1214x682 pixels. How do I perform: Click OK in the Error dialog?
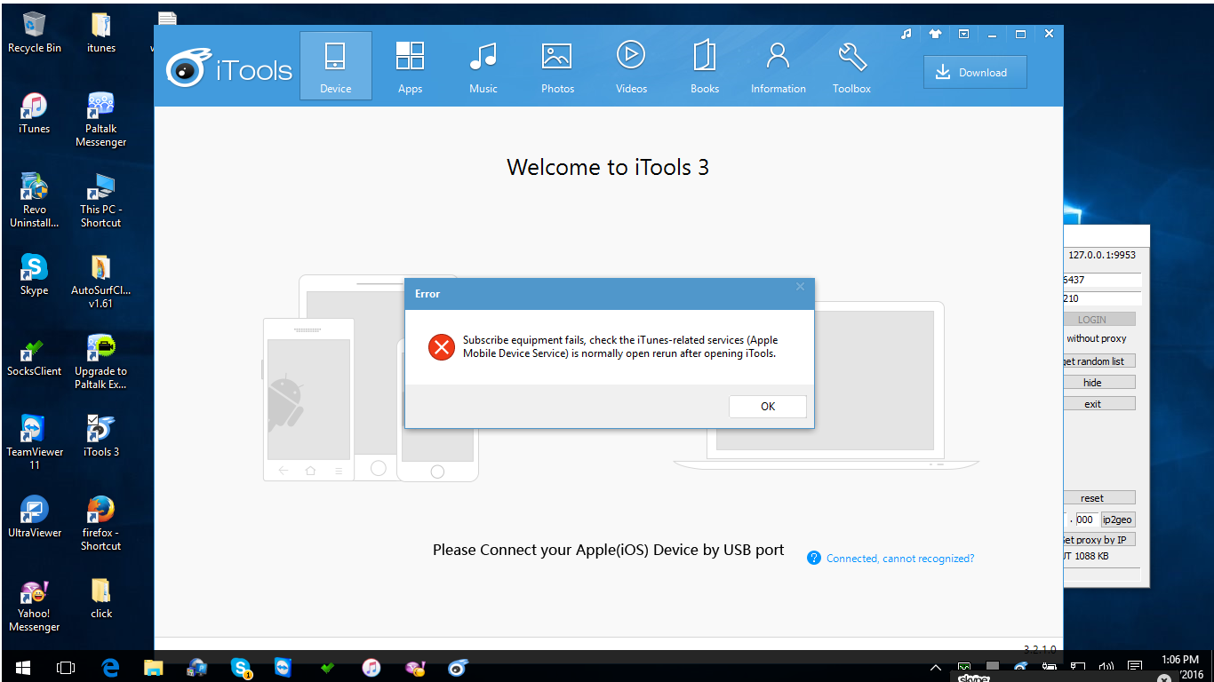coord(768,406)
